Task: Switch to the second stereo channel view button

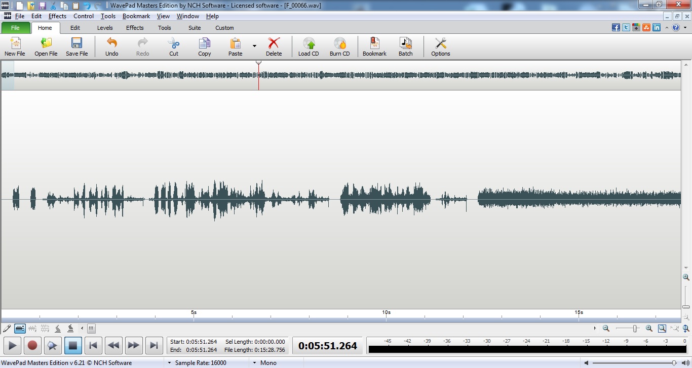Action: pos(45,329)
